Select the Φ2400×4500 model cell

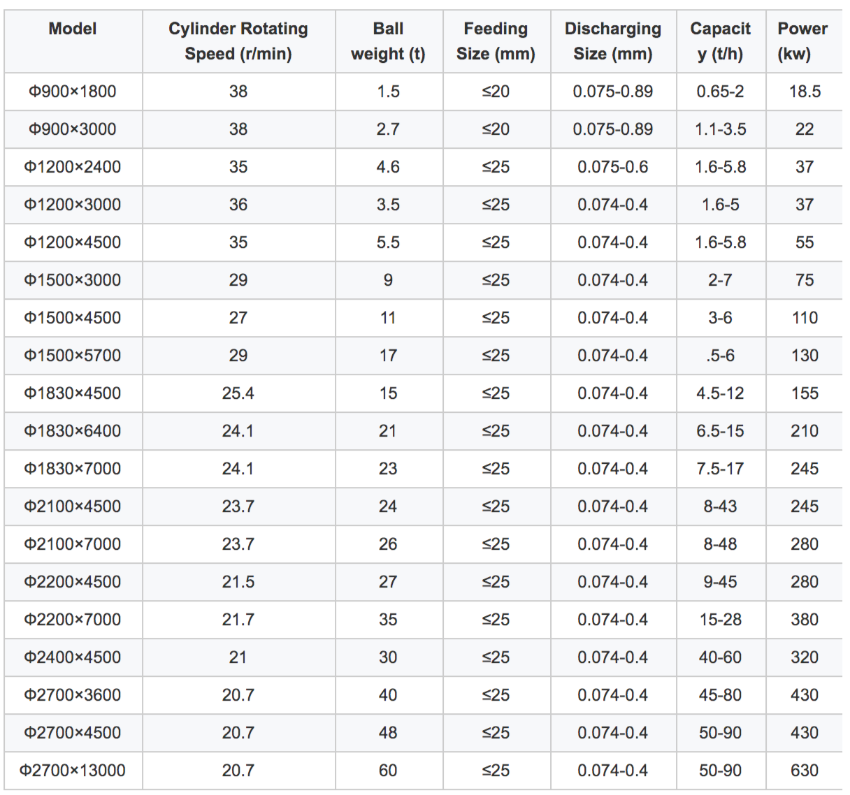73,657
